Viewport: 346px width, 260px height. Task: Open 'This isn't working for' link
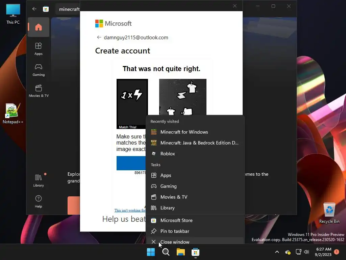[130, 210]
